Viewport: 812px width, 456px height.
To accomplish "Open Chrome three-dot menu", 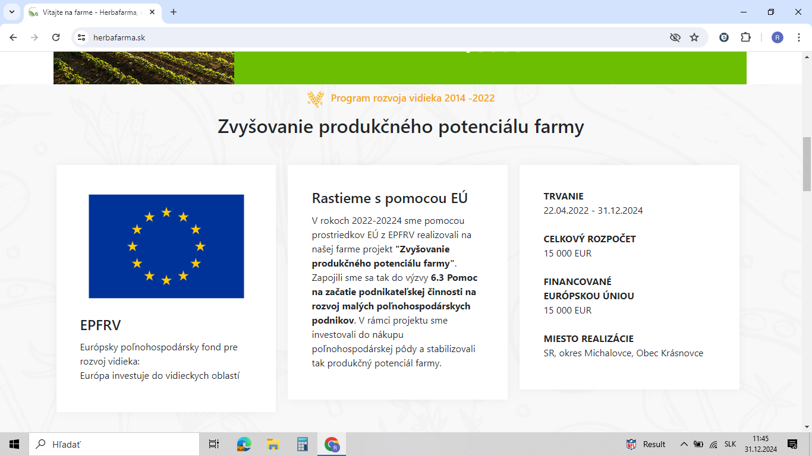I will tap(799, 37).
